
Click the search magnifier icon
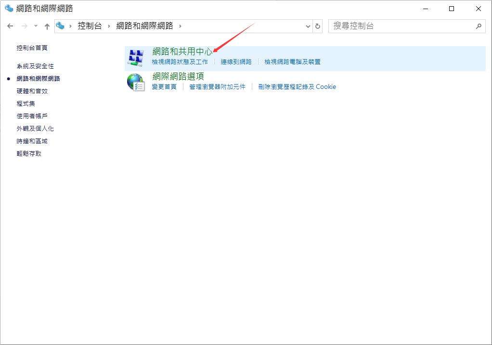pyautogui.click(x=479, y=26)
